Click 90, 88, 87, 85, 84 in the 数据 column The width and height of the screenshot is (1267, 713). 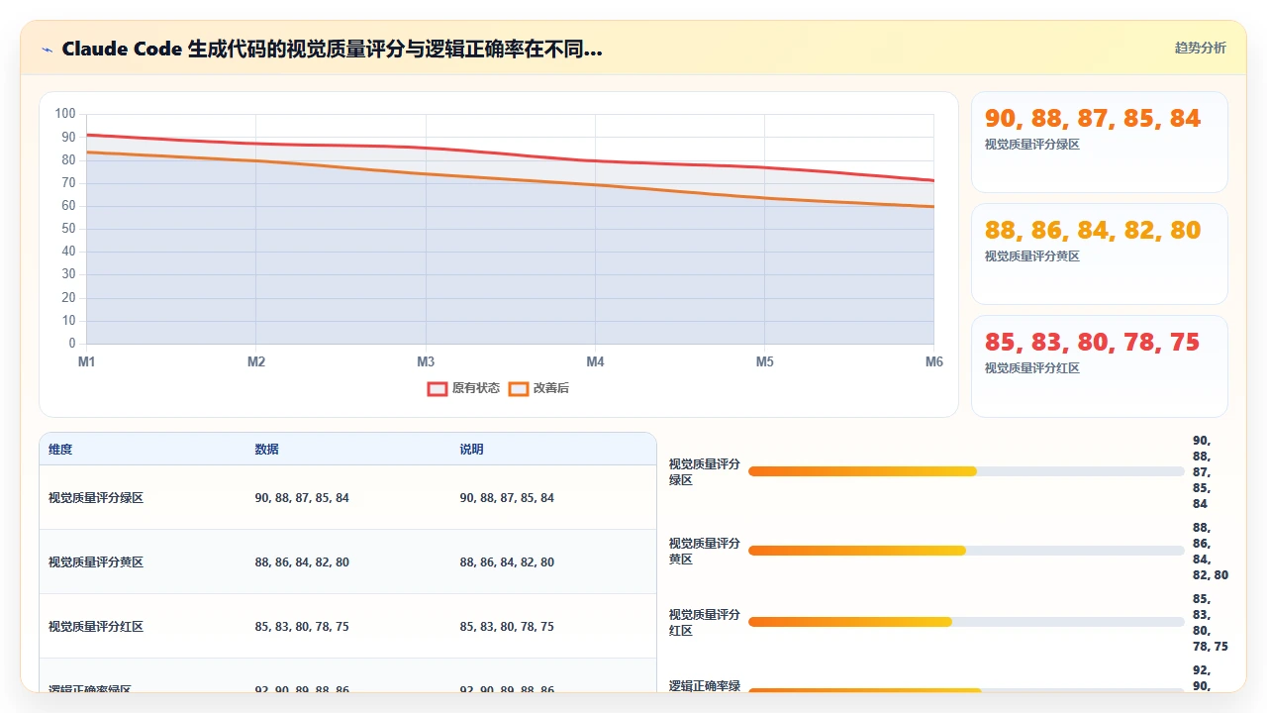pos(302,498)
